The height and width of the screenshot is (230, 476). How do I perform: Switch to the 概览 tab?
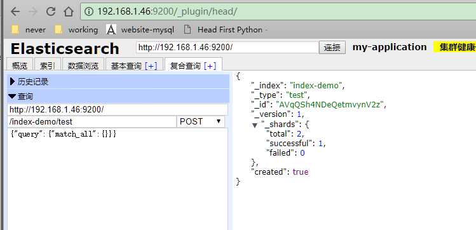pyautogui.click(x=20, y=65)
